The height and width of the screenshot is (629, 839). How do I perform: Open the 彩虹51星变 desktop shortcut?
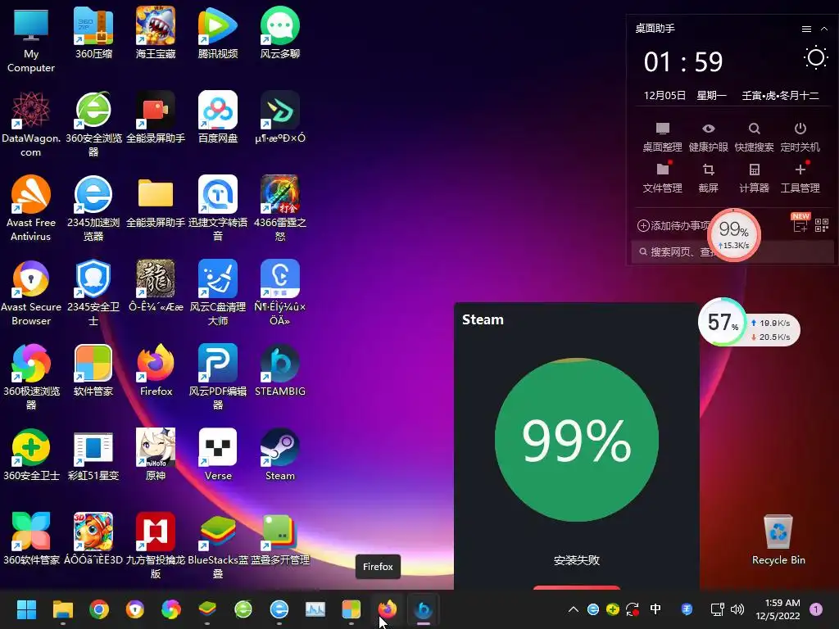coord(93,455)
